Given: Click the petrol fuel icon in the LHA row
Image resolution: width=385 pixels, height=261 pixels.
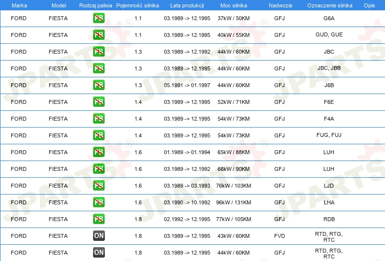Looking at the screenshot, I should [x=98, y=202].
